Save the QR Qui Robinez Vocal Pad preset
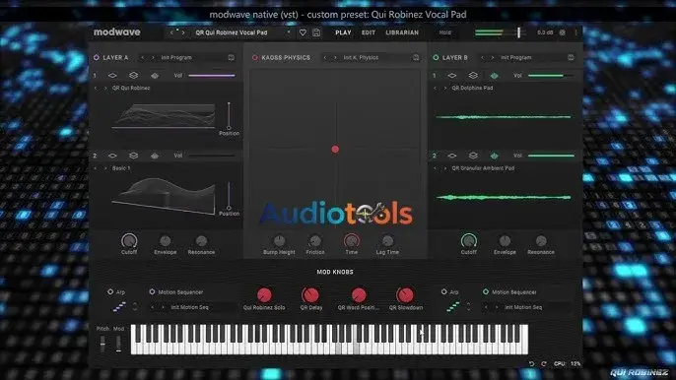The width and height of the screenshot is (676, 380). tap(316, 32)
